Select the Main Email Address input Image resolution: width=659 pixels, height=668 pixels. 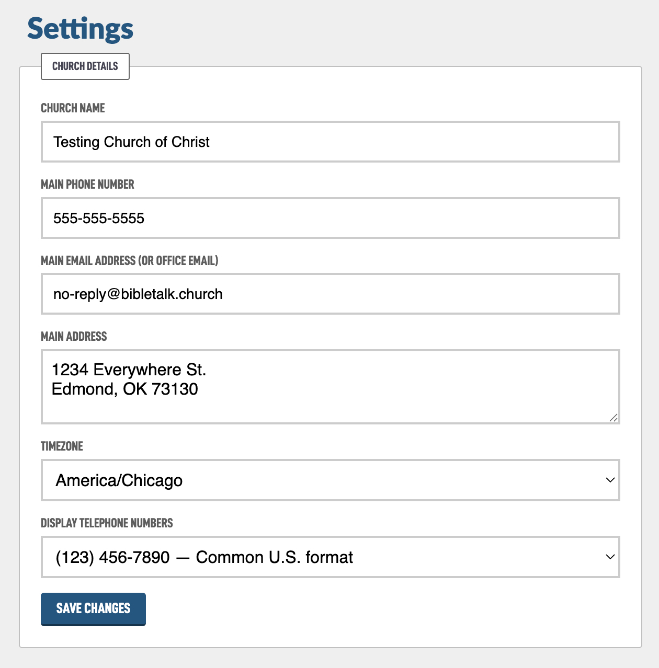pyautogui.click(x=331, y=294)
